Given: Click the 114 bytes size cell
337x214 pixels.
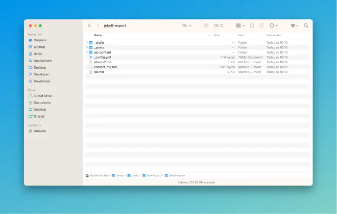Looking at the screenshot, I should coord(227,57).
